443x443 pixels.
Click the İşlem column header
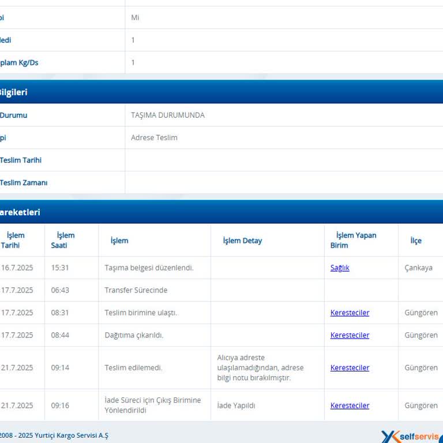tap(119, 241)
